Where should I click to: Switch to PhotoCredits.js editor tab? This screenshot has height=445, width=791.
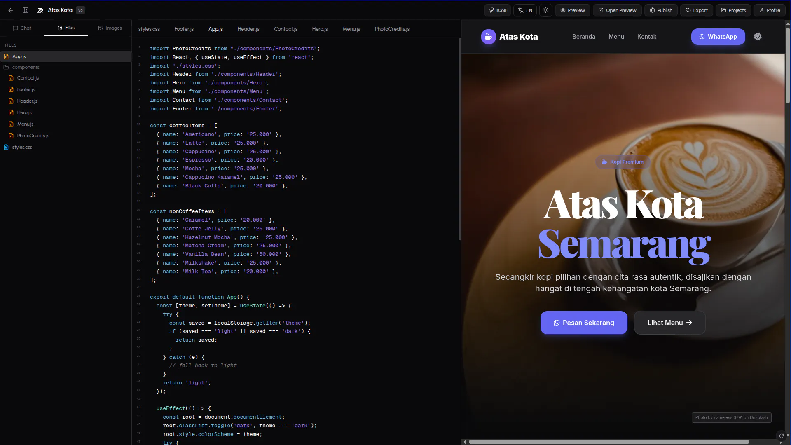392,29
